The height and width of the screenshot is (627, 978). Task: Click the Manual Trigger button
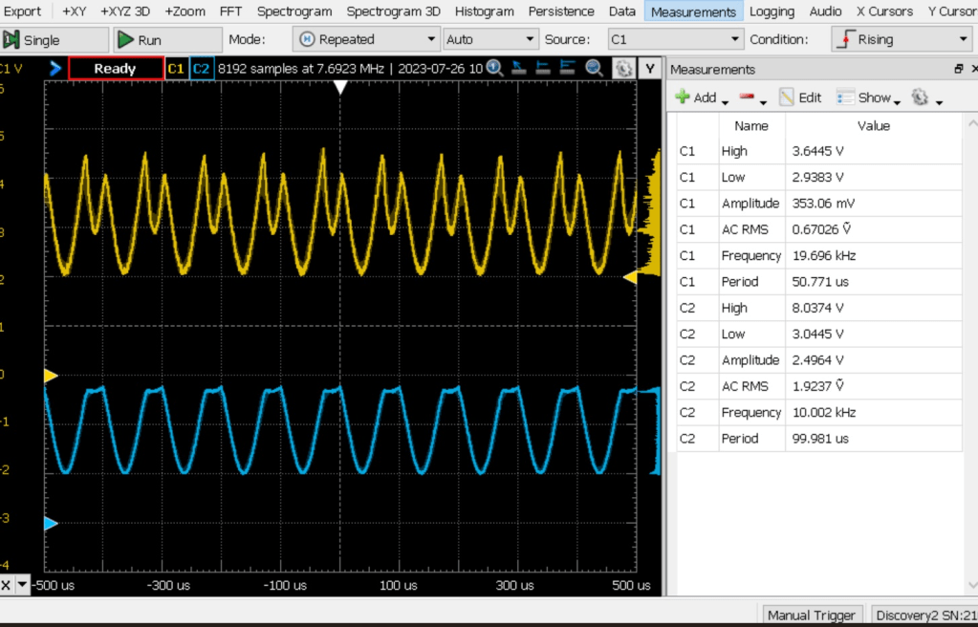coord(812,615)
